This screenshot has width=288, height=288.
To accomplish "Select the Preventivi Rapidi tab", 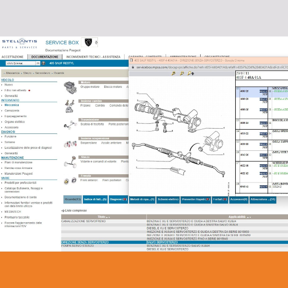I will coord(196,200).
